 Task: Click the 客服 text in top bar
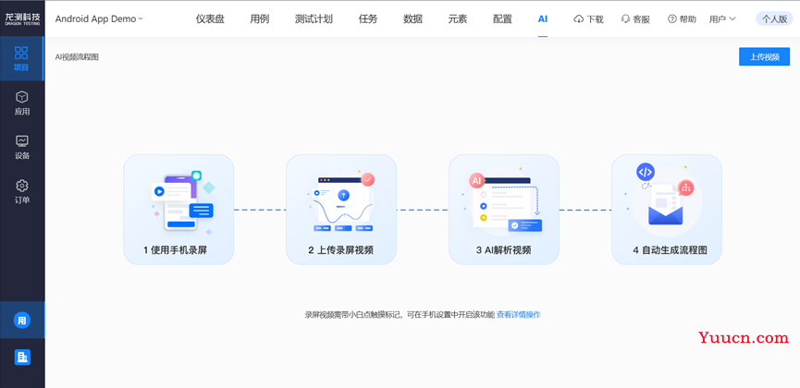(x=641, y=19)
